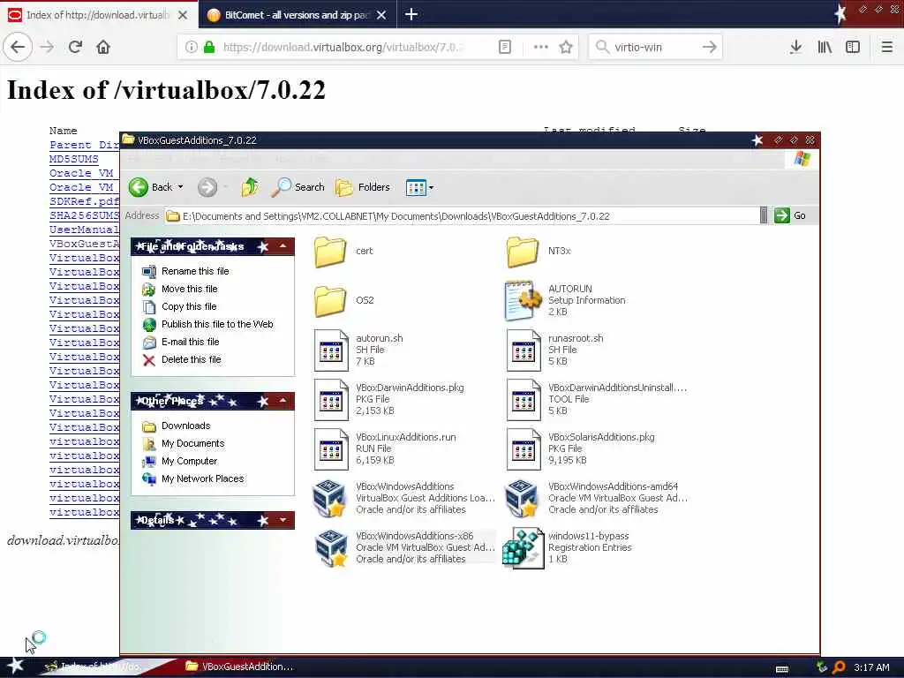Select the AUTORUN Setup Information file icon
904x678 pixels.
(523, 300)
